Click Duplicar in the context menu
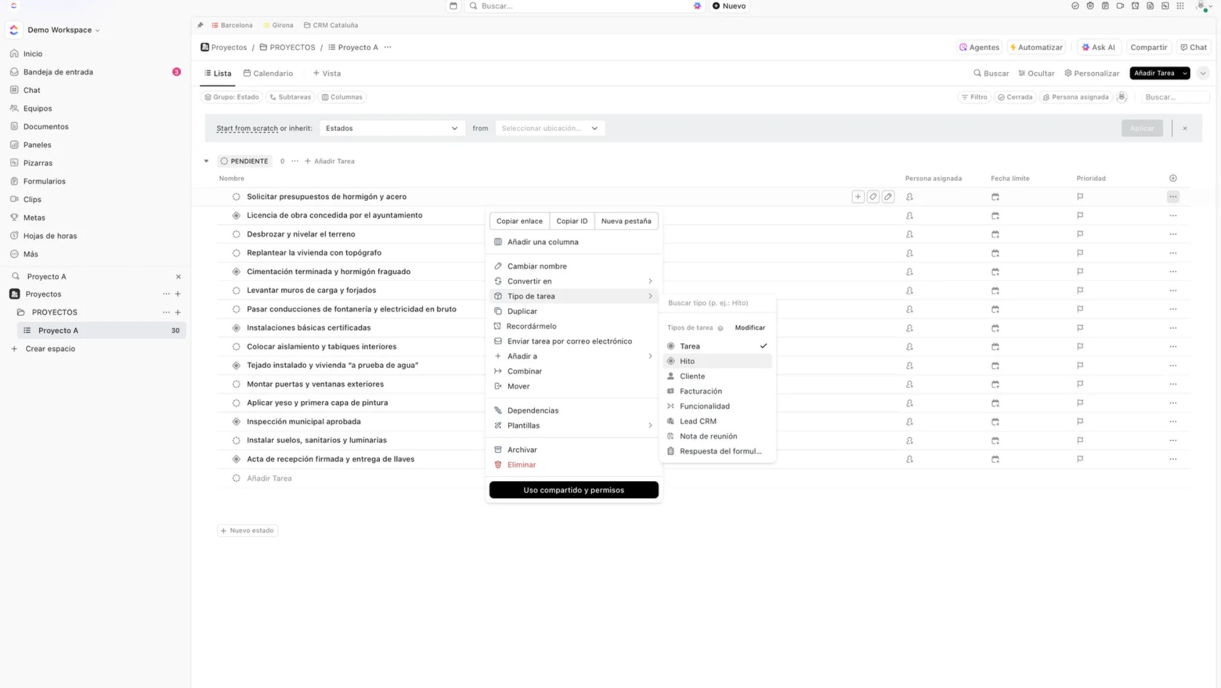 point(522,311)
